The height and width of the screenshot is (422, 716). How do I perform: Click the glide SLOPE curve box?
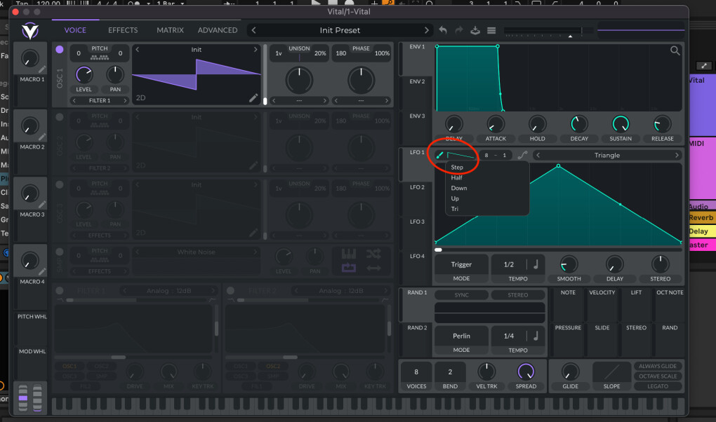(x=611, y=372)
